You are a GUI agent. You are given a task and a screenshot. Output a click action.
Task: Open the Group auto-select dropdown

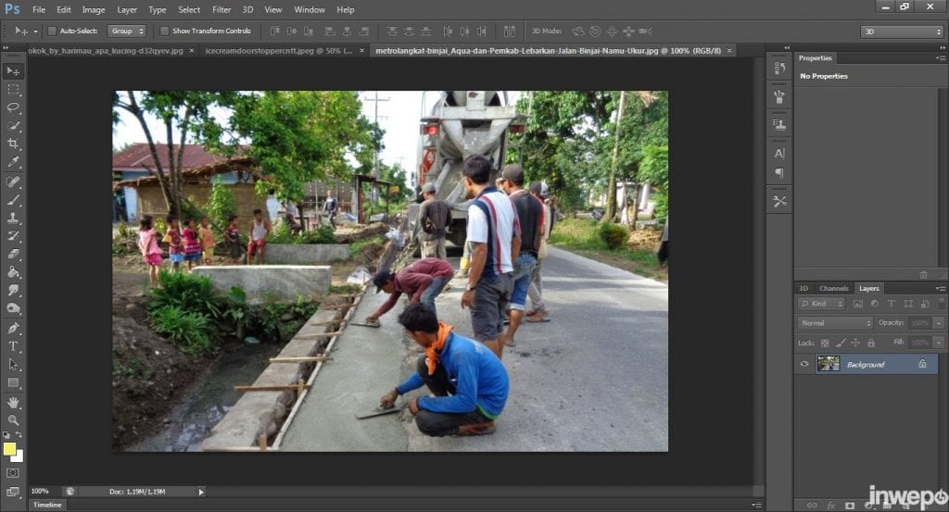127,31
